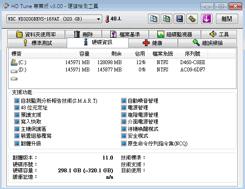Select the 硬碟資訊 tab
This screenshot has width=245, height=189.
pos(97,42)
